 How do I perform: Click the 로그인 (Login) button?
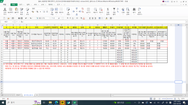[166, 1]
